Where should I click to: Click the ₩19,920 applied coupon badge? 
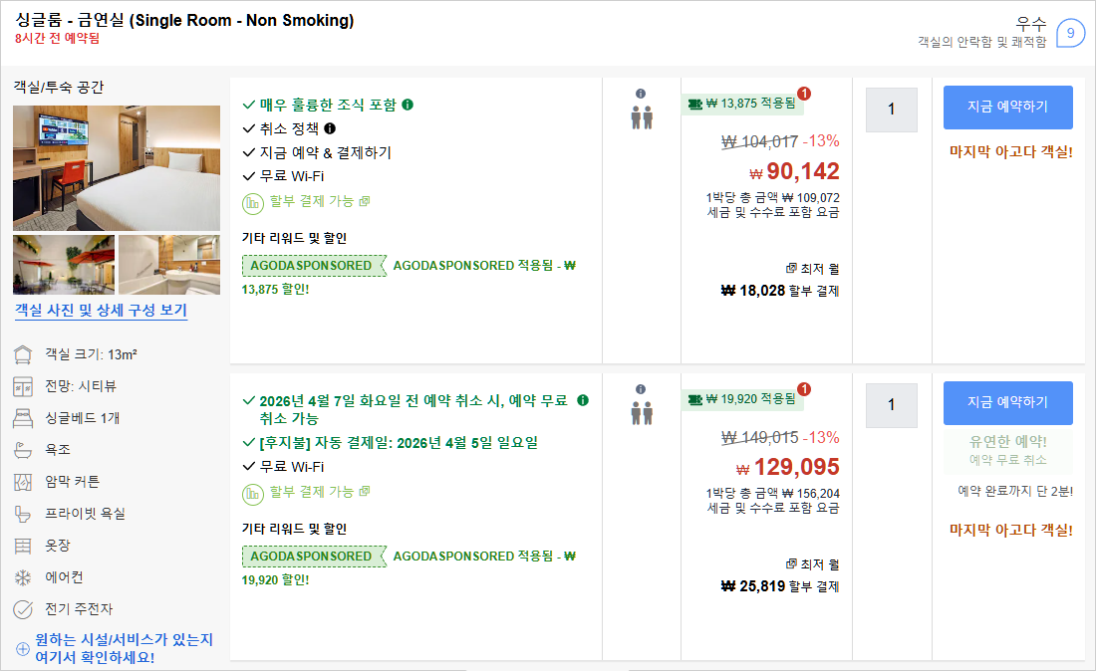click(x=742, y=399)
